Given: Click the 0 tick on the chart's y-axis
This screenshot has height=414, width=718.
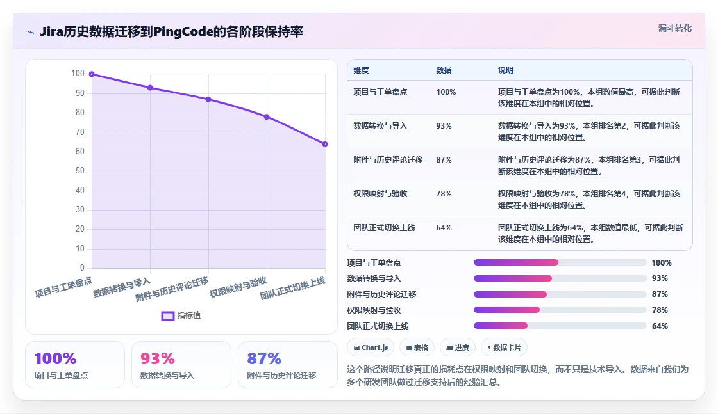Looking at the screenshot, I should pyautogui.click(x=83, y=267).
